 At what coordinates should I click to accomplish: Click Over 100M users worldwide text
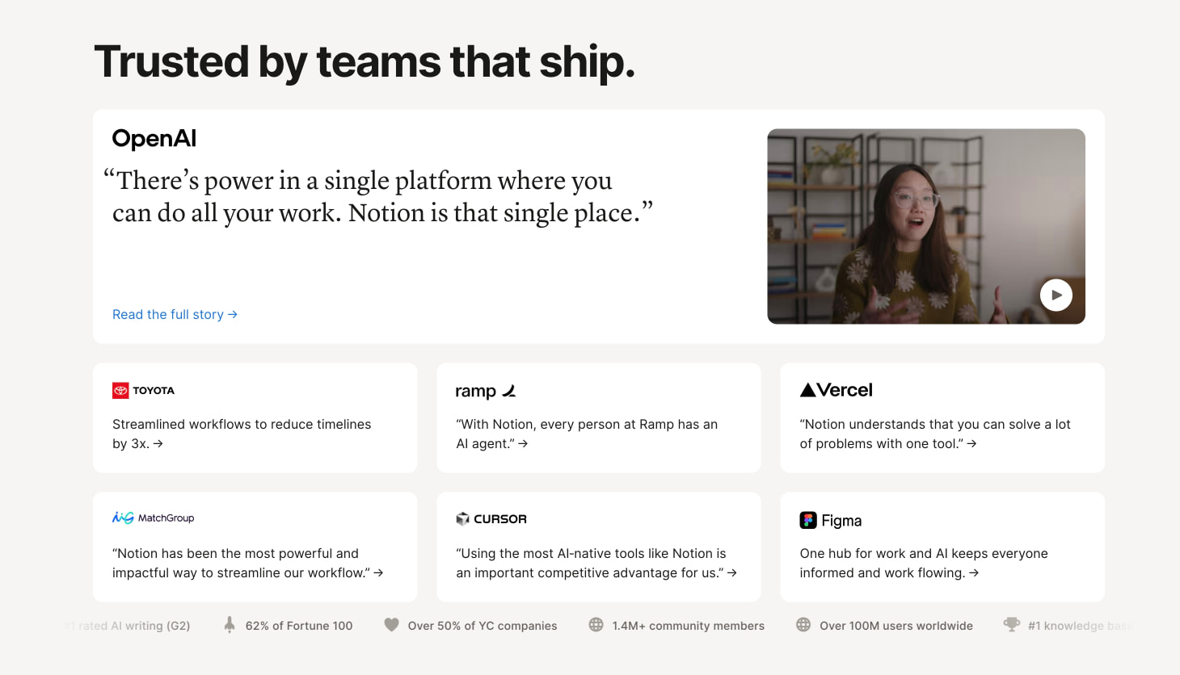coord(896,626)
